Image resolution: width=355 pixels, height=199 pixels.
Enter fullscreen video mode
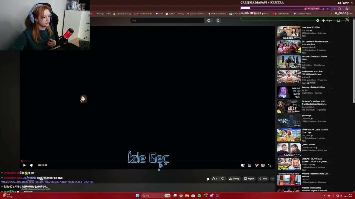270,165
